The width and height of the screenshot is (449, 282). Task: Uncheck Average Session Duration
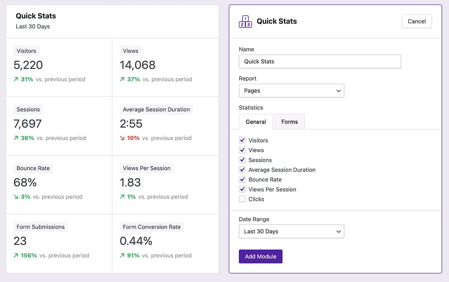coord(242,169)
